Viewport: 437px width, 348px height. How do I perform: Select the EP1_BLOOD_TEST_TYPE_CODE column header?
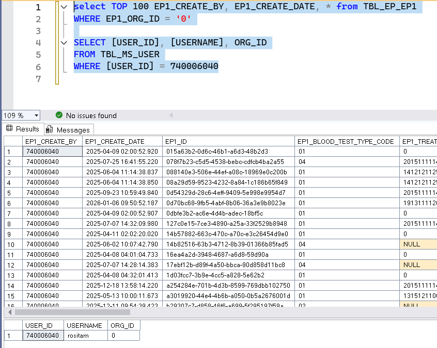tap(346, 141)
